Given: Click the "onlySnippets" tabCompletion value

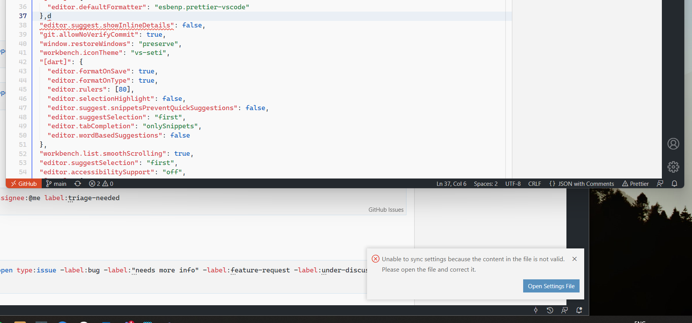Looking at the screenshot, I should point(170,126).
